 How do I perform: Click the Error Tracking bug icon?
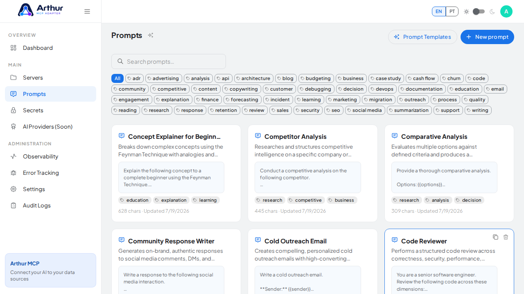click(x=14, y=173)
